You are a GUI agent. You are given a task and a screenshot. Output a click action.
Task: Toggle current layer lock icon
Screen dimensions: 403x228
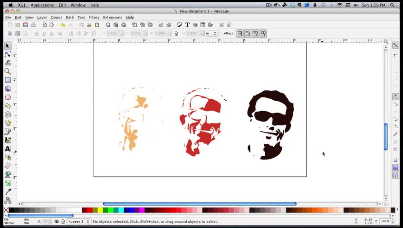pos(63,221)
